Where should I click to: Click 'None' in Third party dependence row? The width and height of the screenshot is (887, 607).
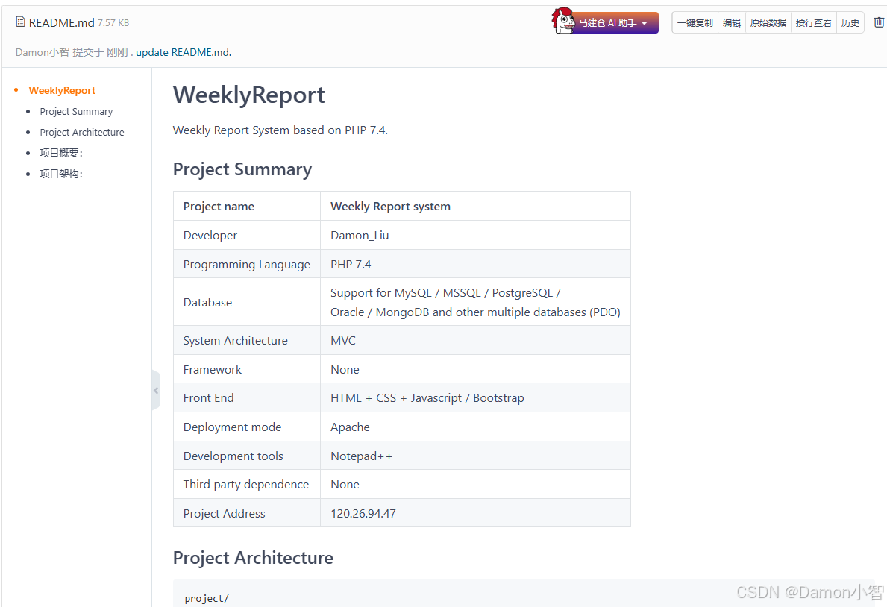click(x=475, y=484)
